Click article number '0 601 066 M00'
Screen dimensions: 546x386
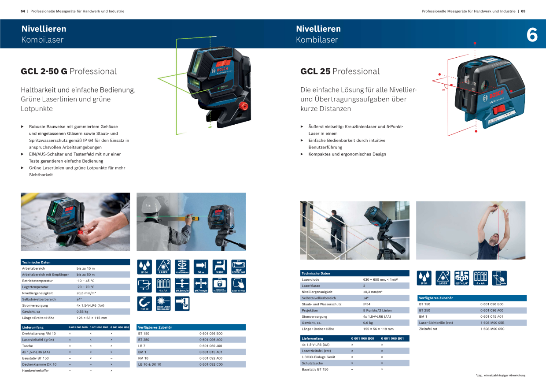[x=78, y=327]
